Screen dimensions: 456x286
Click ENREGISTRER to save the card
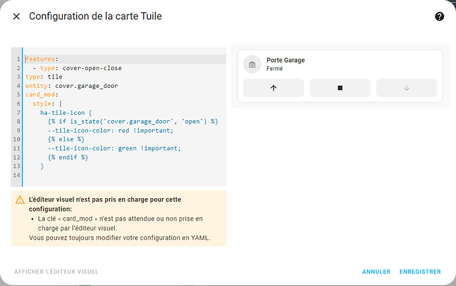(420, 271)
